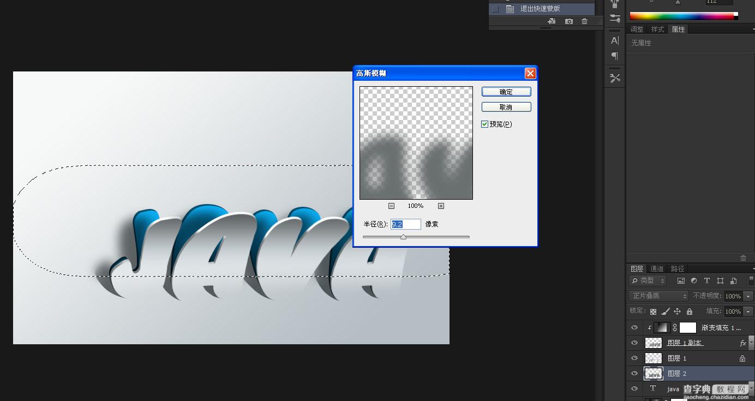Hide the java text layer
The image size is (755, 401).
click(x=634, y=389)
